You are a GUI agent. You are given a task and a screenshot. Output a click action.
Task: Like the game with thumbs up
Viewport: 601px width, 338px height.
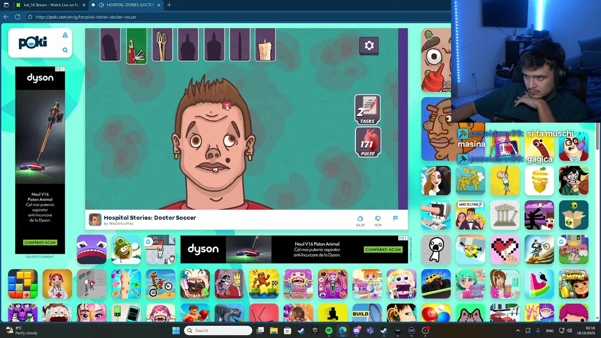pos(360,219)
